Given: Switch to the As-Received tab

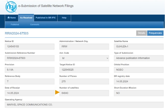Looking at the screenshot, I should tap(26, 18).
